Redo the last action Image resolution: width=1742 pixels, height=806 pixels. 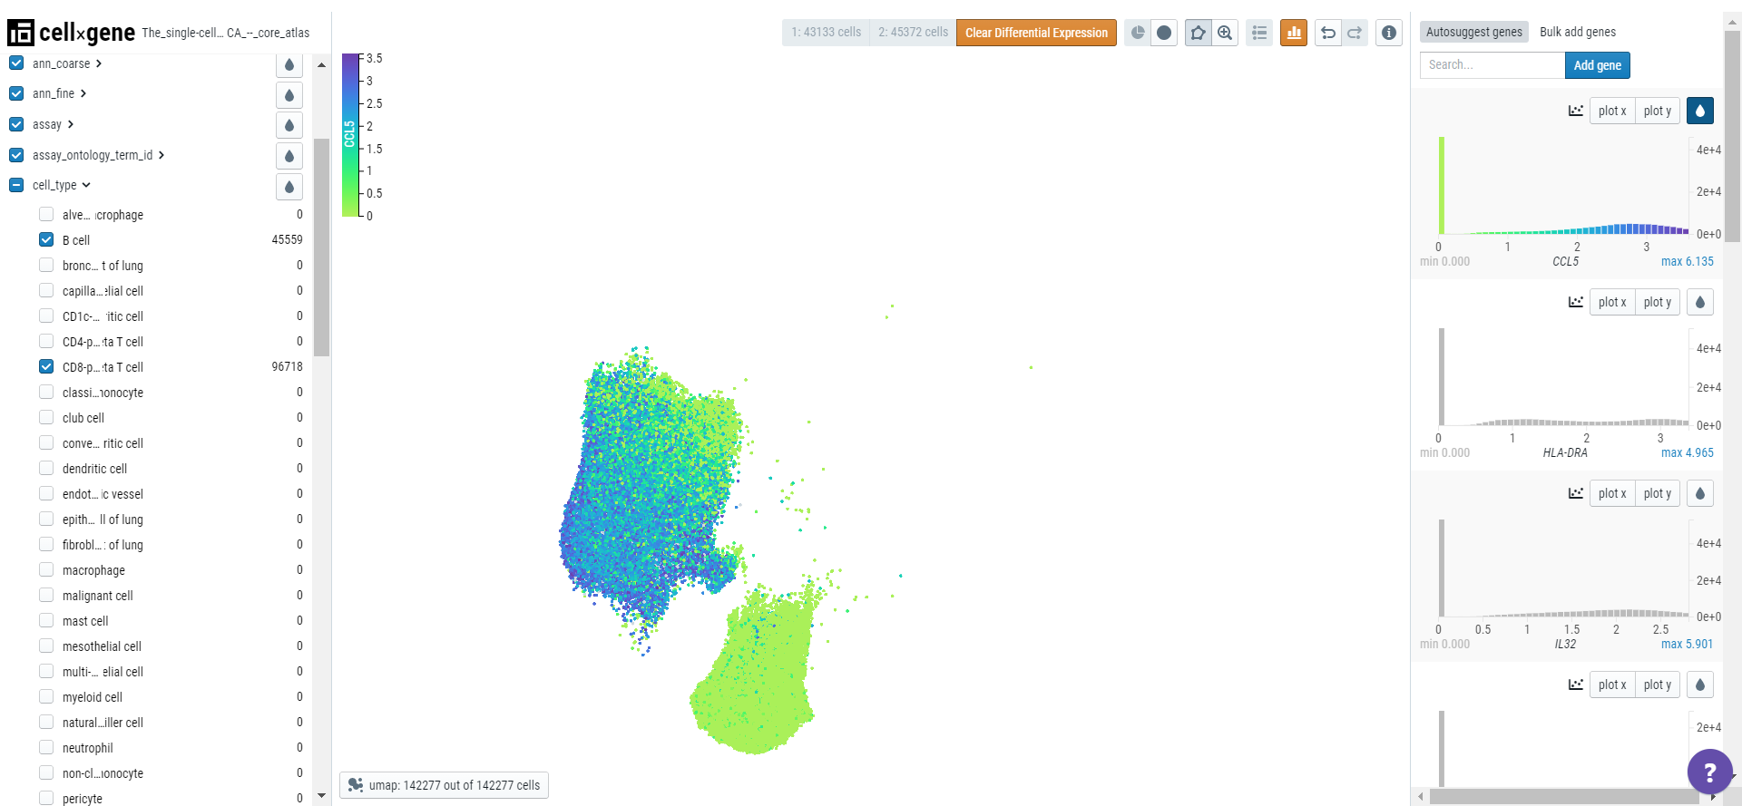point(1355,33)
